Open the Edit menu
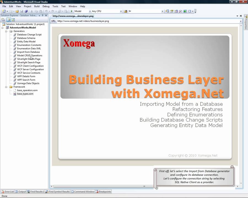 coord(11,6)
